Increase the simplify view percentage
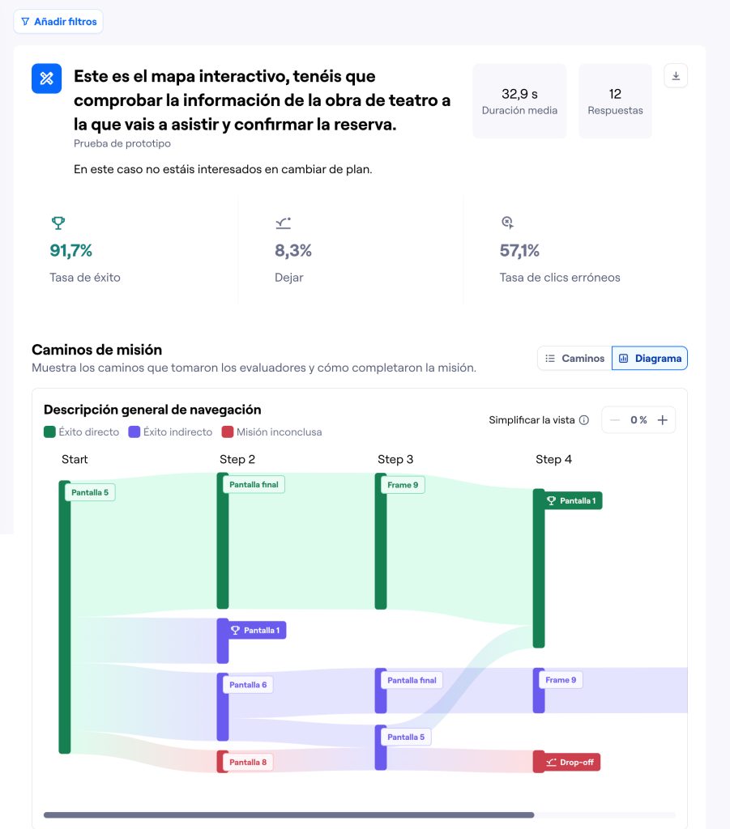730x829 pixels. coord(662,420)
